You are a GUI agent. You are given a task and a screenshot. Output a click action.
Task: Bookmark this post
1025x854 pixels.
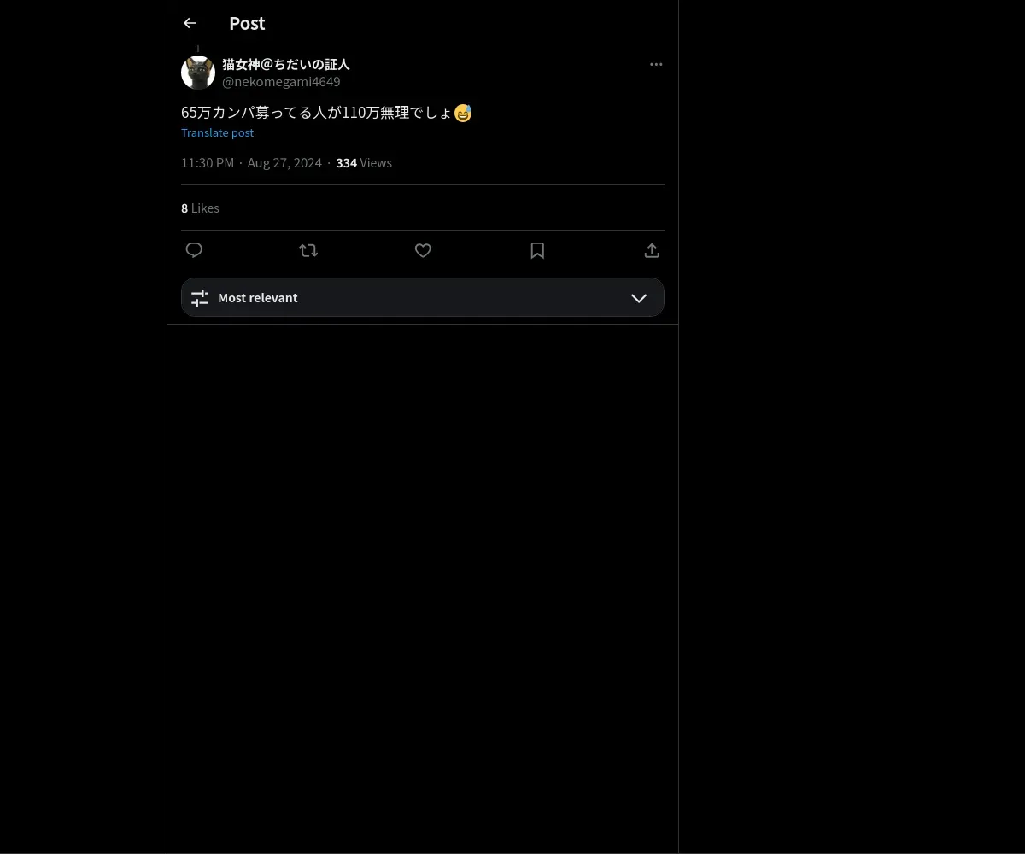[537, 250]
